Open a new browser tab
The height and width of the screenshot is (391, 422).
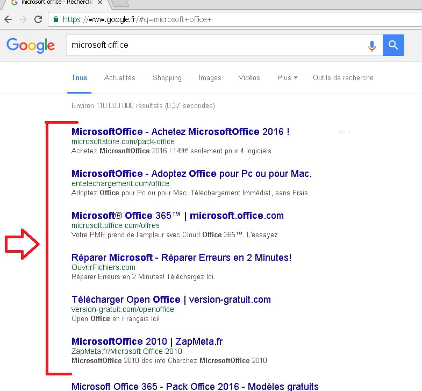[x=120, y=3]
